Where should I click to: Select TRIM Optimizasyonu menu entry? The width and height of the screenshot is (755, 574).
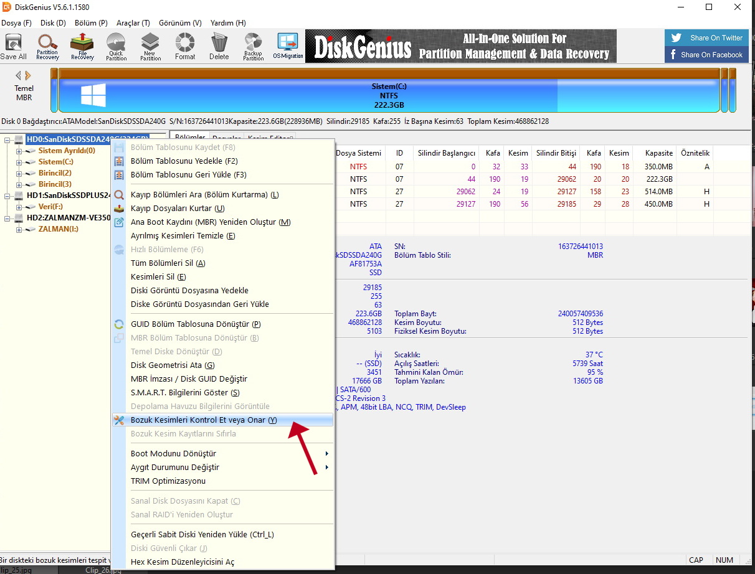point(222,481)
